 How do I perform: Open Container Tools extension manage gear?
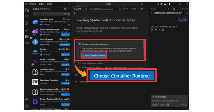tap(69, 25)
